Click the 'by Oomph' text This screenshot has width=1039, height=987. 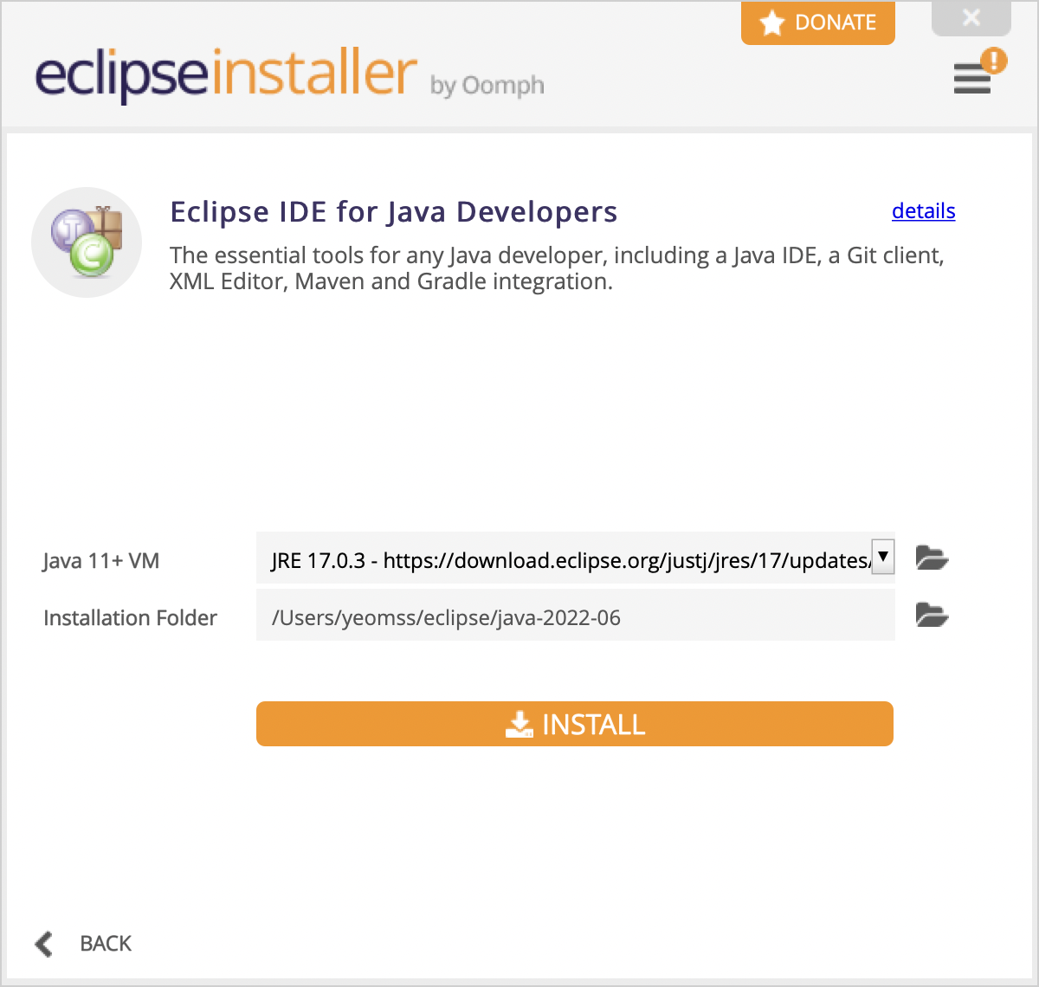(487, 86)
